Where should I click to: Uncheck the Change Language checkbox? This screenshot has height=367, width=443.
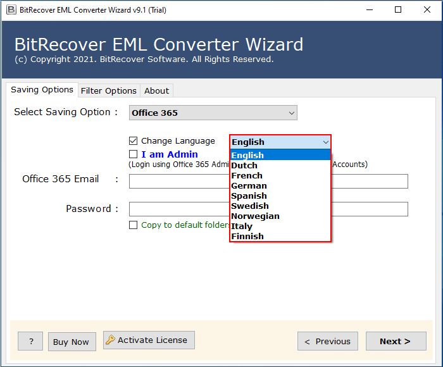[133, 141]
